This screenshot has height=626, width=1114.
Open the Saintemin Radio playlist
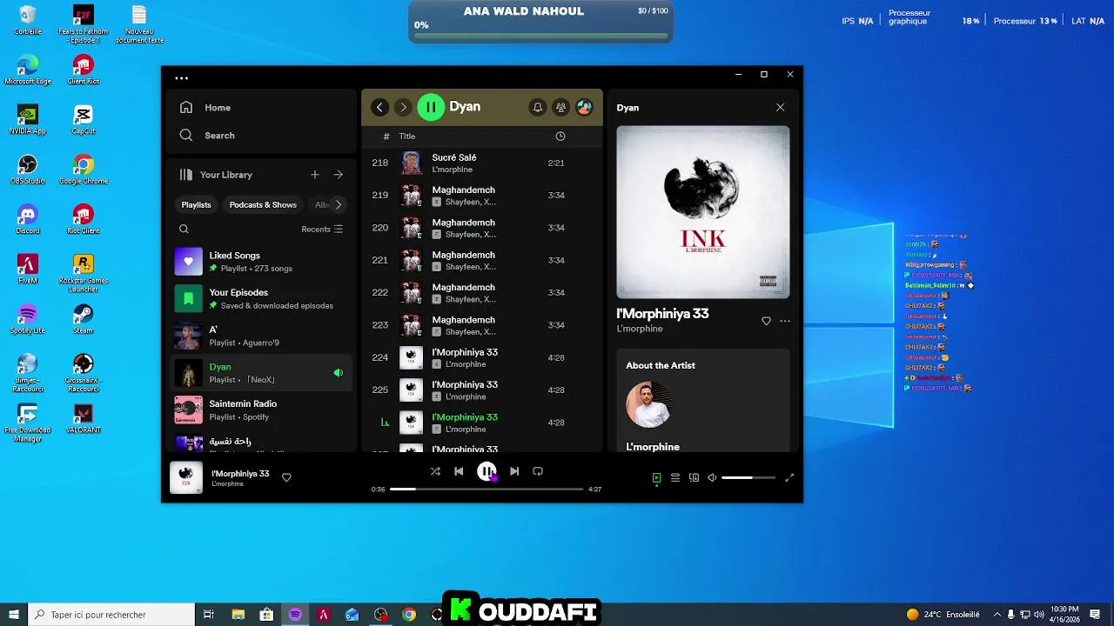coord(260,410)
